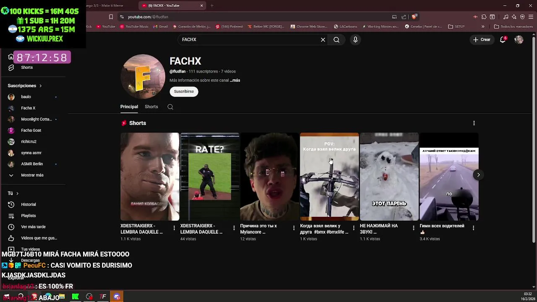Viewport: 537px width, 302px height.
Task: Expand Suscripciones section chevron
Action: coord(40,86)
